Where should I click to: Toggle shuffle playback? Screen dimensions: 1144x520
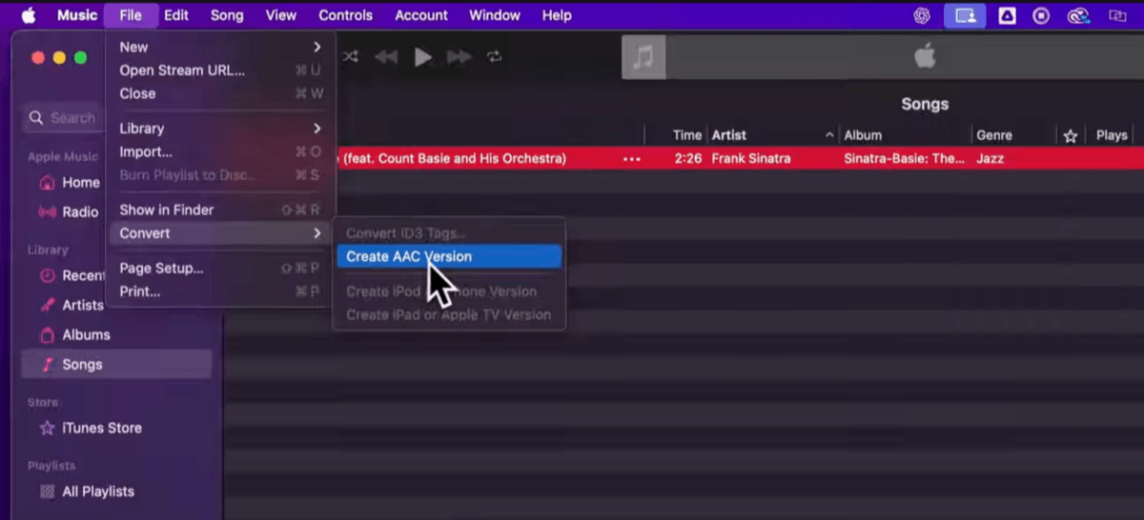click(350, 57)
